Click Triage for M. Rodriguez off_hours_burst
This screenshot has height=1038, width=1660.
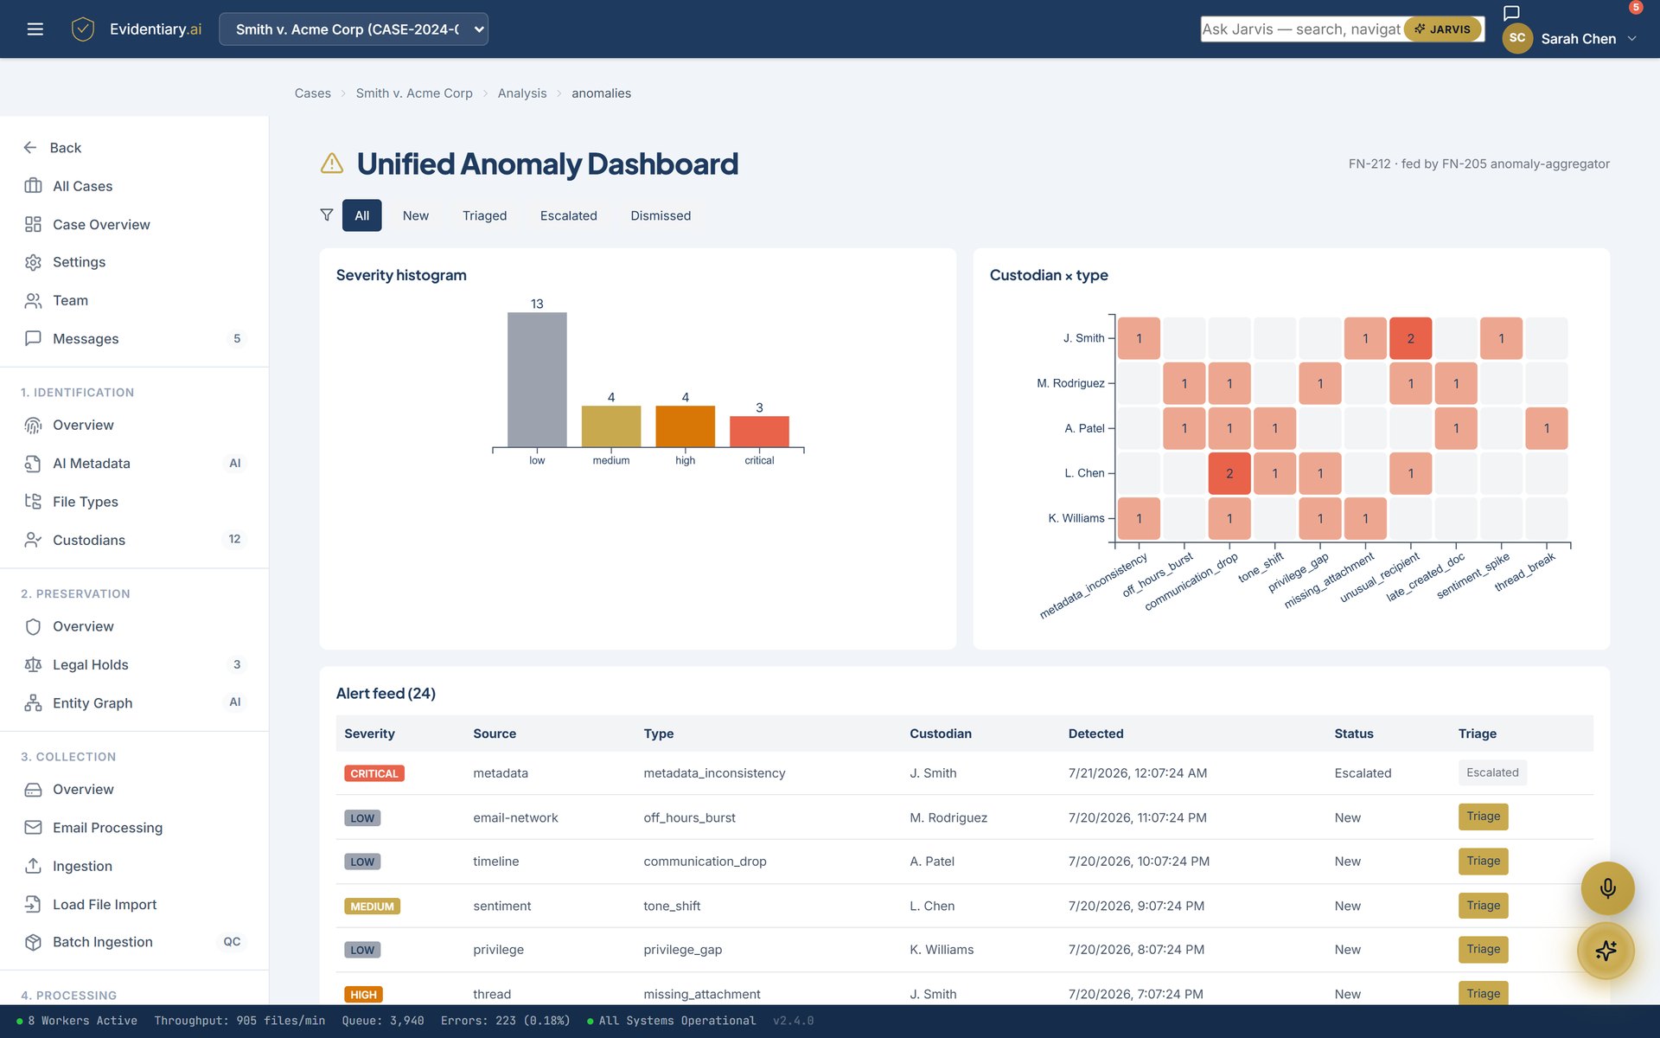point(1483,817)
